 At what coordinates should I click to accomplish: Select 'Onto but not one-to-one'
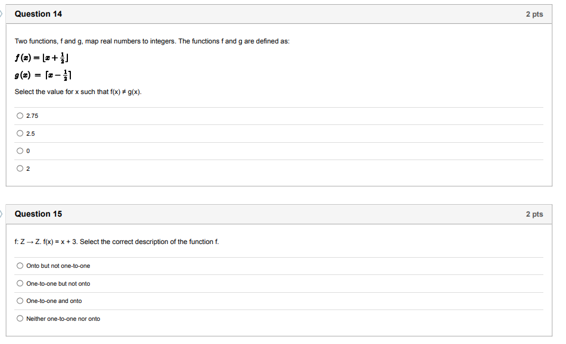click(20, 266)
